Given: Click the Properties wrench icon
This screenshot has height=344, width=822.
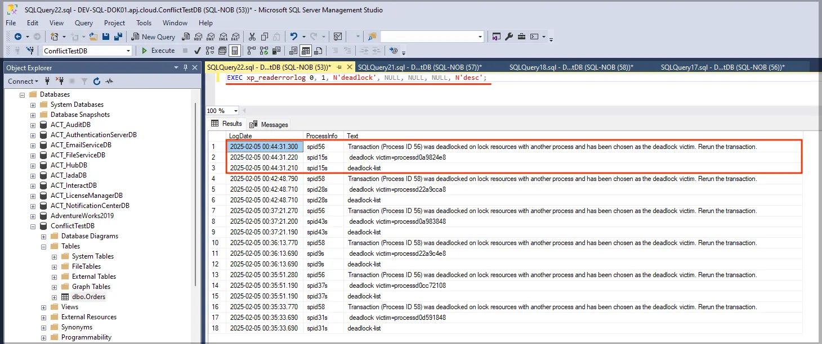Looking at the screenshot, I should pos(509,37).
